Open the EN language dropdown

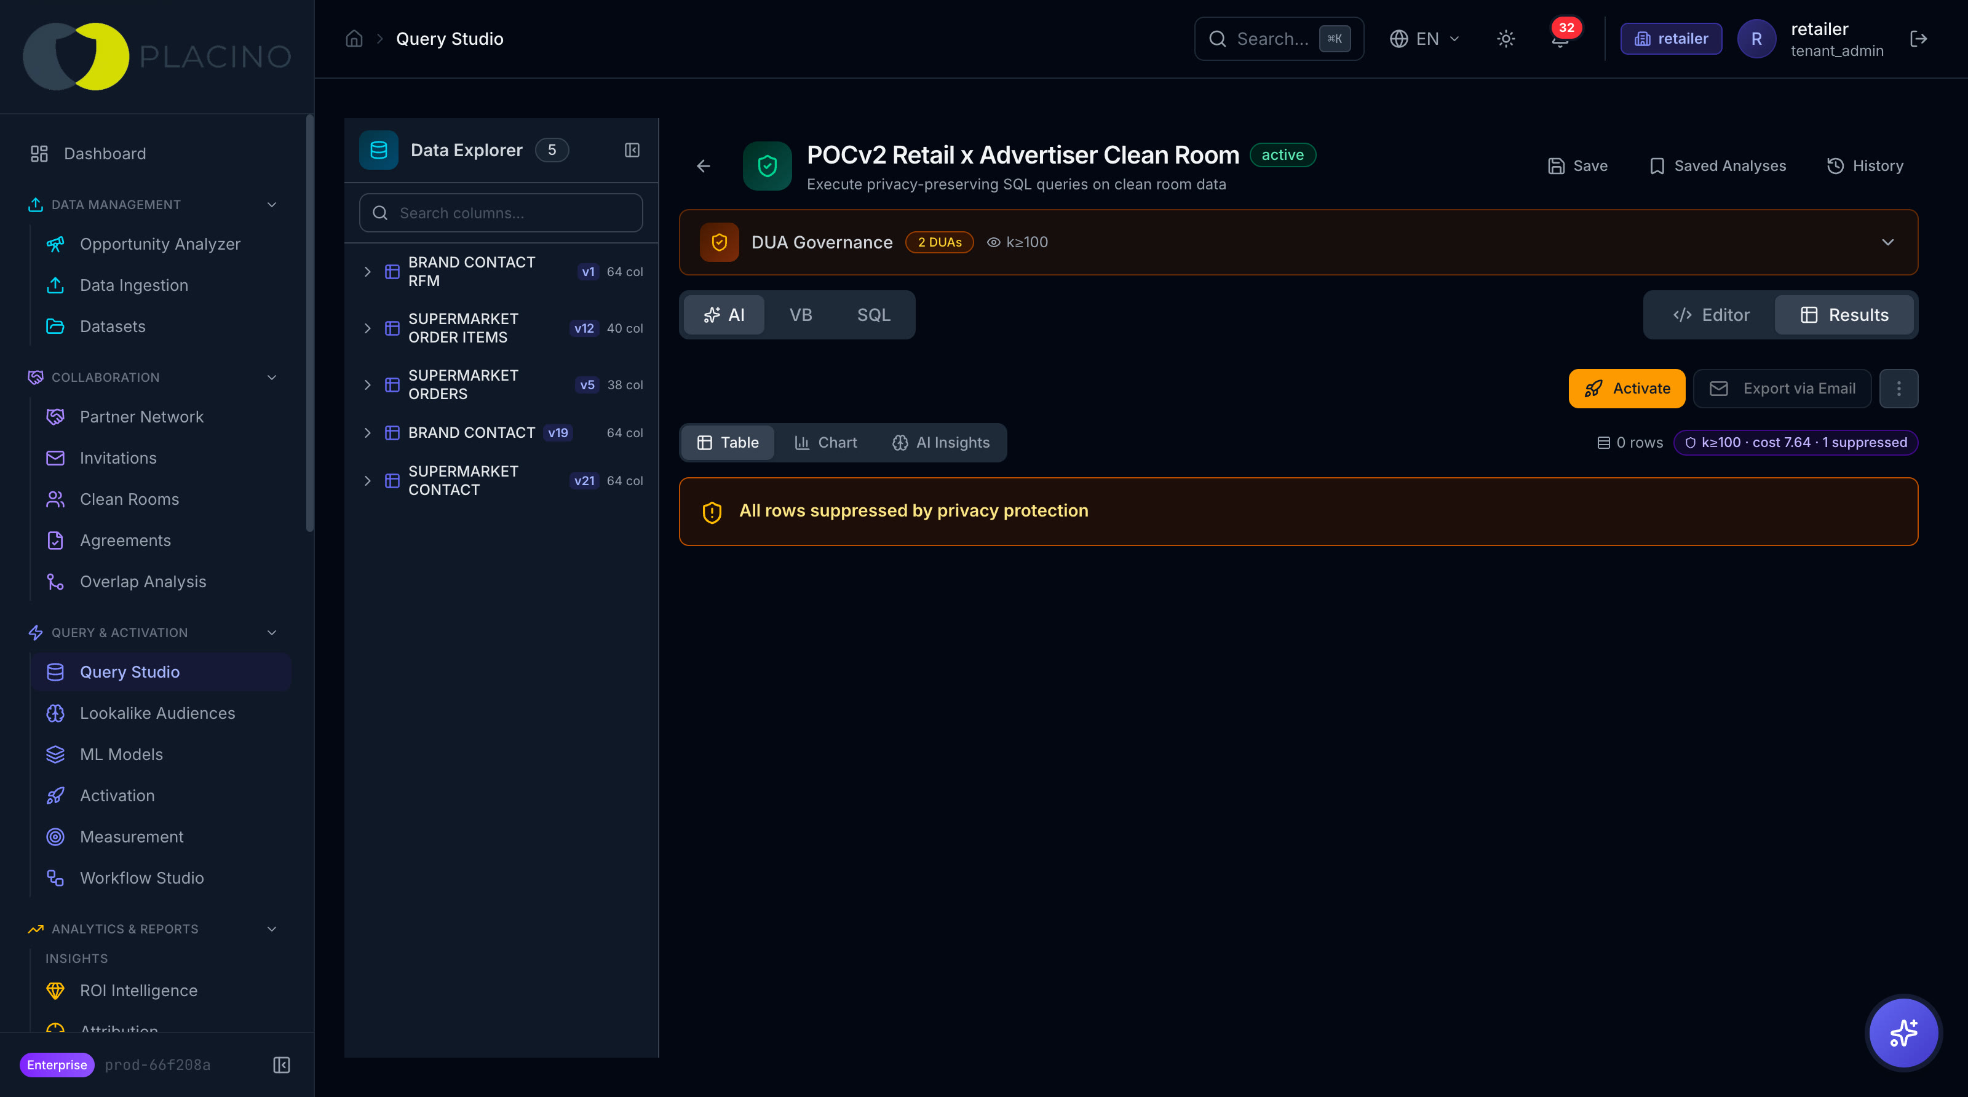1424,38
